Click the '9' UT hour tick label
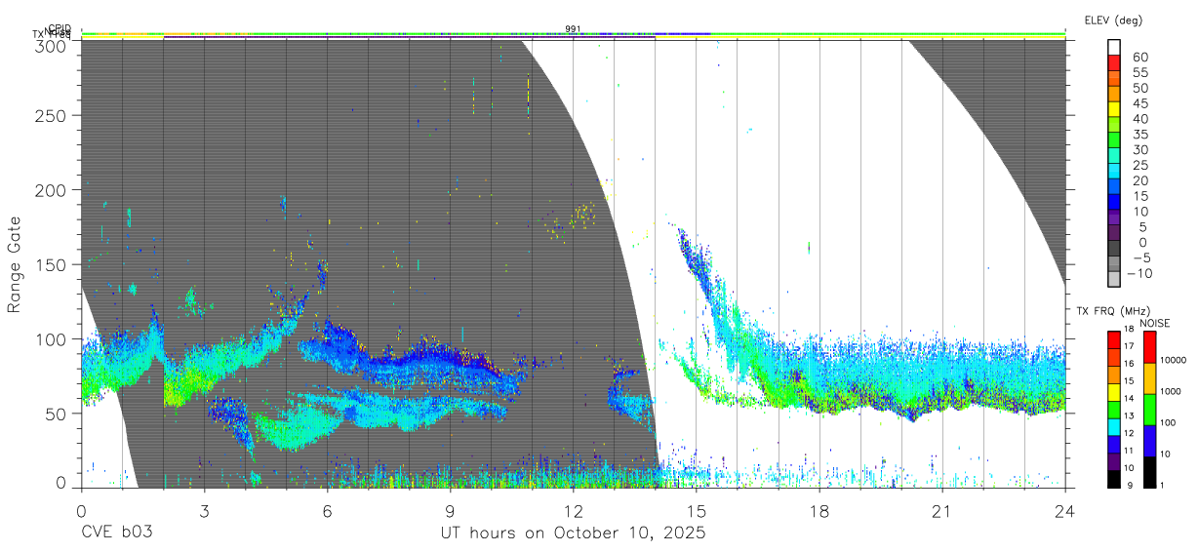Image resolution: width=1198 pixels, height=553 pixels. tap(450, 511)
